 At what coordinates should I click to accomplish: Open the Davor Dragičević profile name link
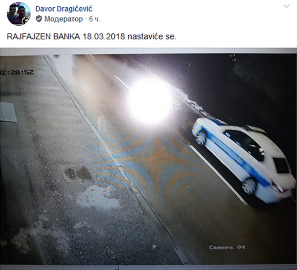coord(64,9)
